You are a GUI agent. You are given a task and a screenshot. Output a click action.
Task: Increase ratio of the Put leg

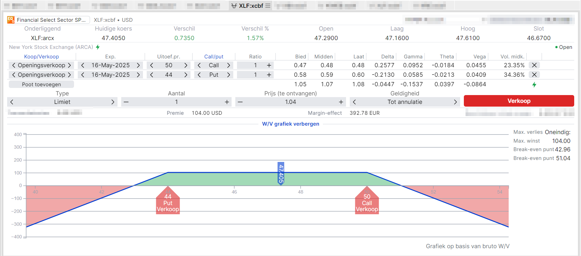click(269, 75)
